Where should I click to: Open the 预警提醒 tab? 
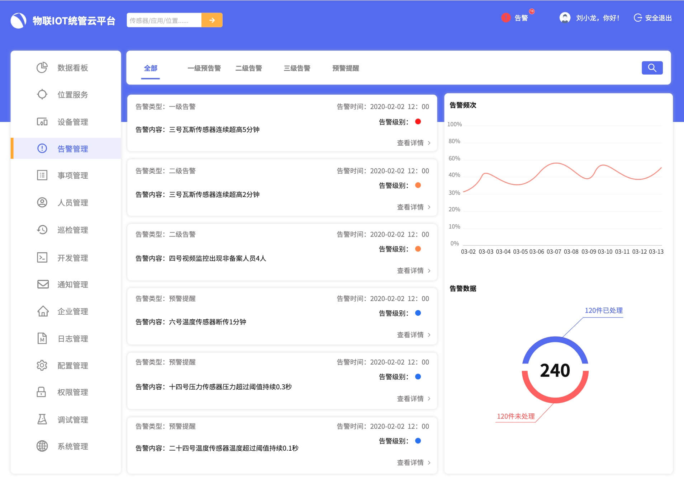point(346,68)
